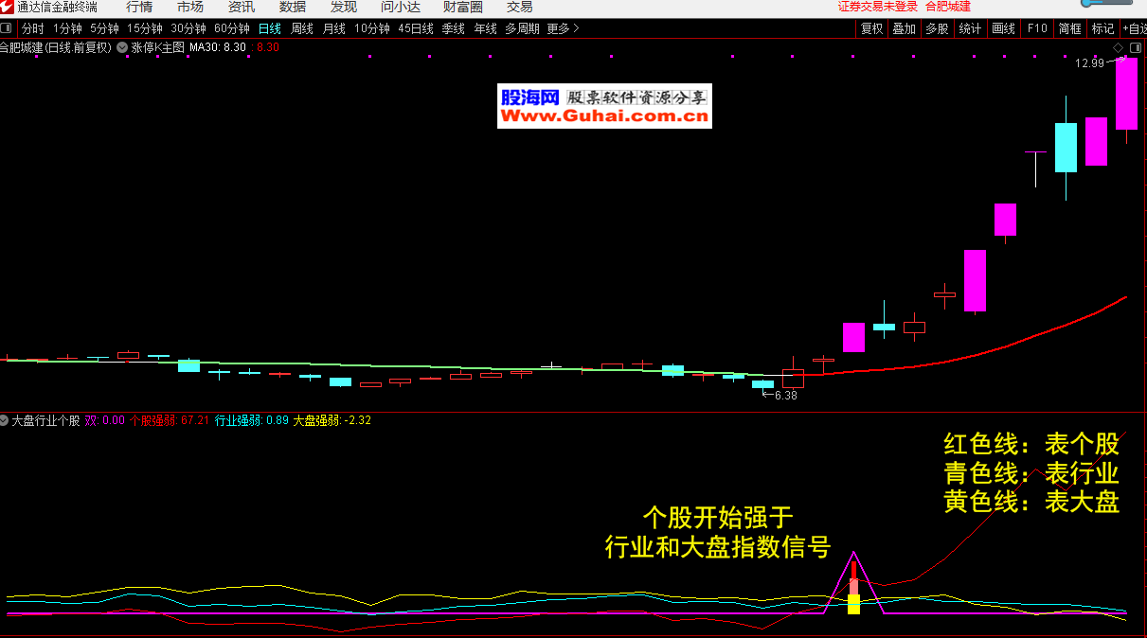Toggle 简框 simple frame mode
This screenshot has height=638, width=1147.
pyautogui.click(x=1069, y=28)
